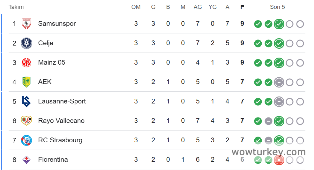The image size is (314, 170).
Task: Click AEK's most recent draw indicator
Action: pos(279,82)
